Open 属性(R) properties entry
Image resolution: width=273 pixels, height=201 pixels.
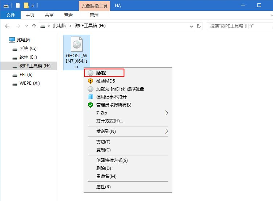tap(128, 187)
